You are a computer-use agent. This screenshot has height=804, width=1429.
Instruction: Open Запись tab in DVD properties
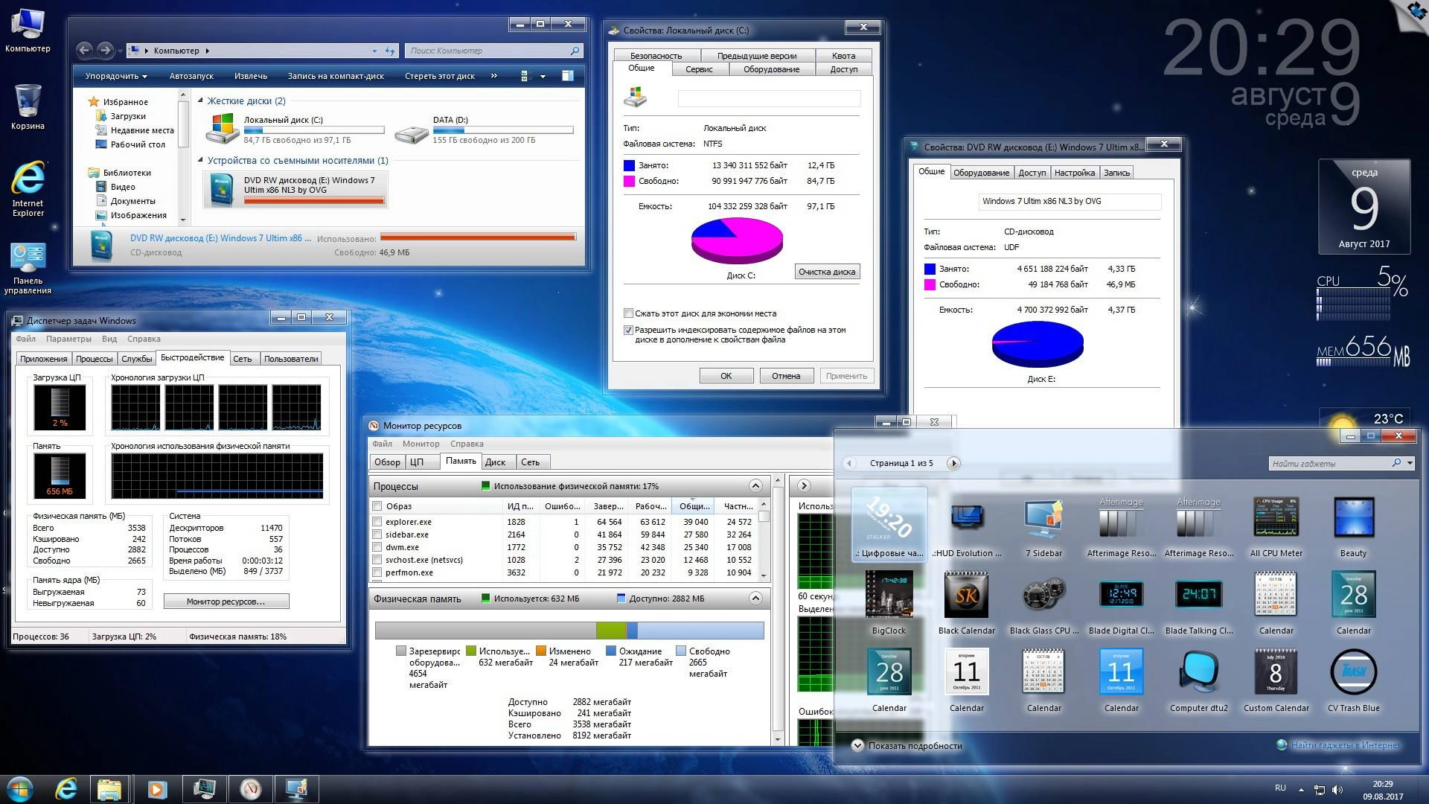click(1116, 173)
